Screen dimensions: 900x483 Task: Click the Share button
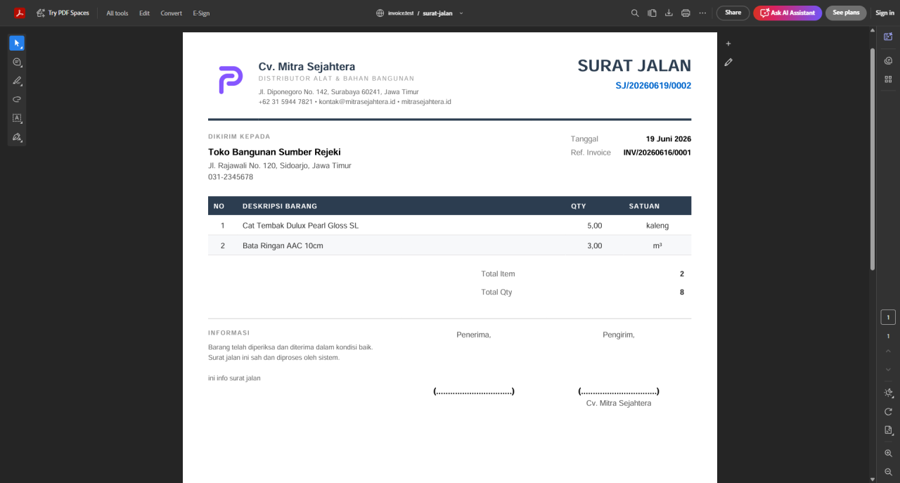733,13
